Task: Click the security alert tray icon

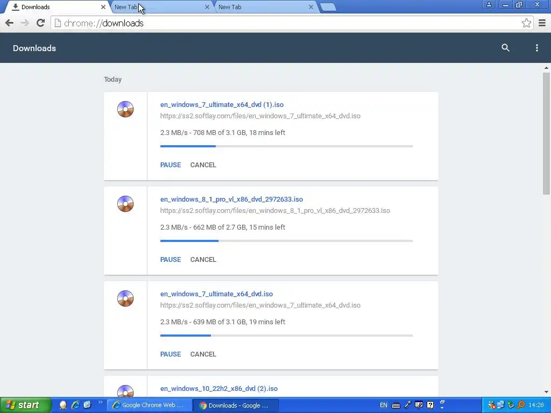Action: 492,405
